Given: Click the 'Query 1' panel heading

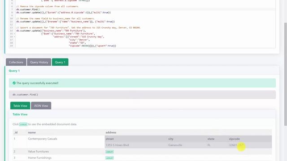Looking at the screenshot, I should click(x=14, y=71).
